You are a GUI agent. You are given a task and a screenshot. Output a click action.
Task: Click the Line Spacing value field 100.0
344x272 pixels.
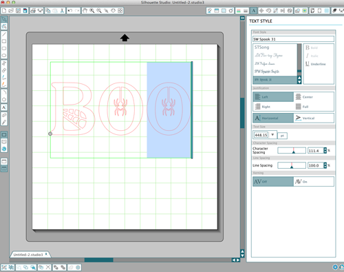tap(315, 165)
